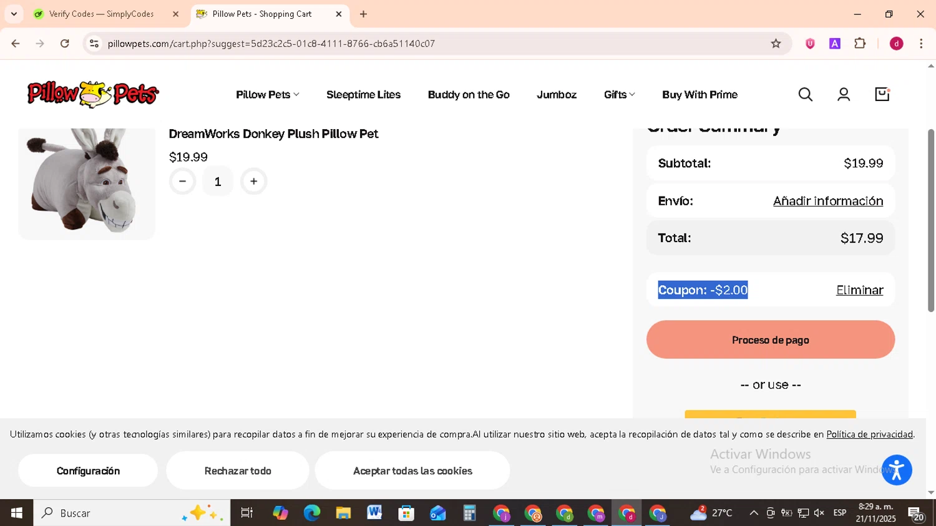
Task: Open the weather widget showing 27°C
Action: [711, 513]
